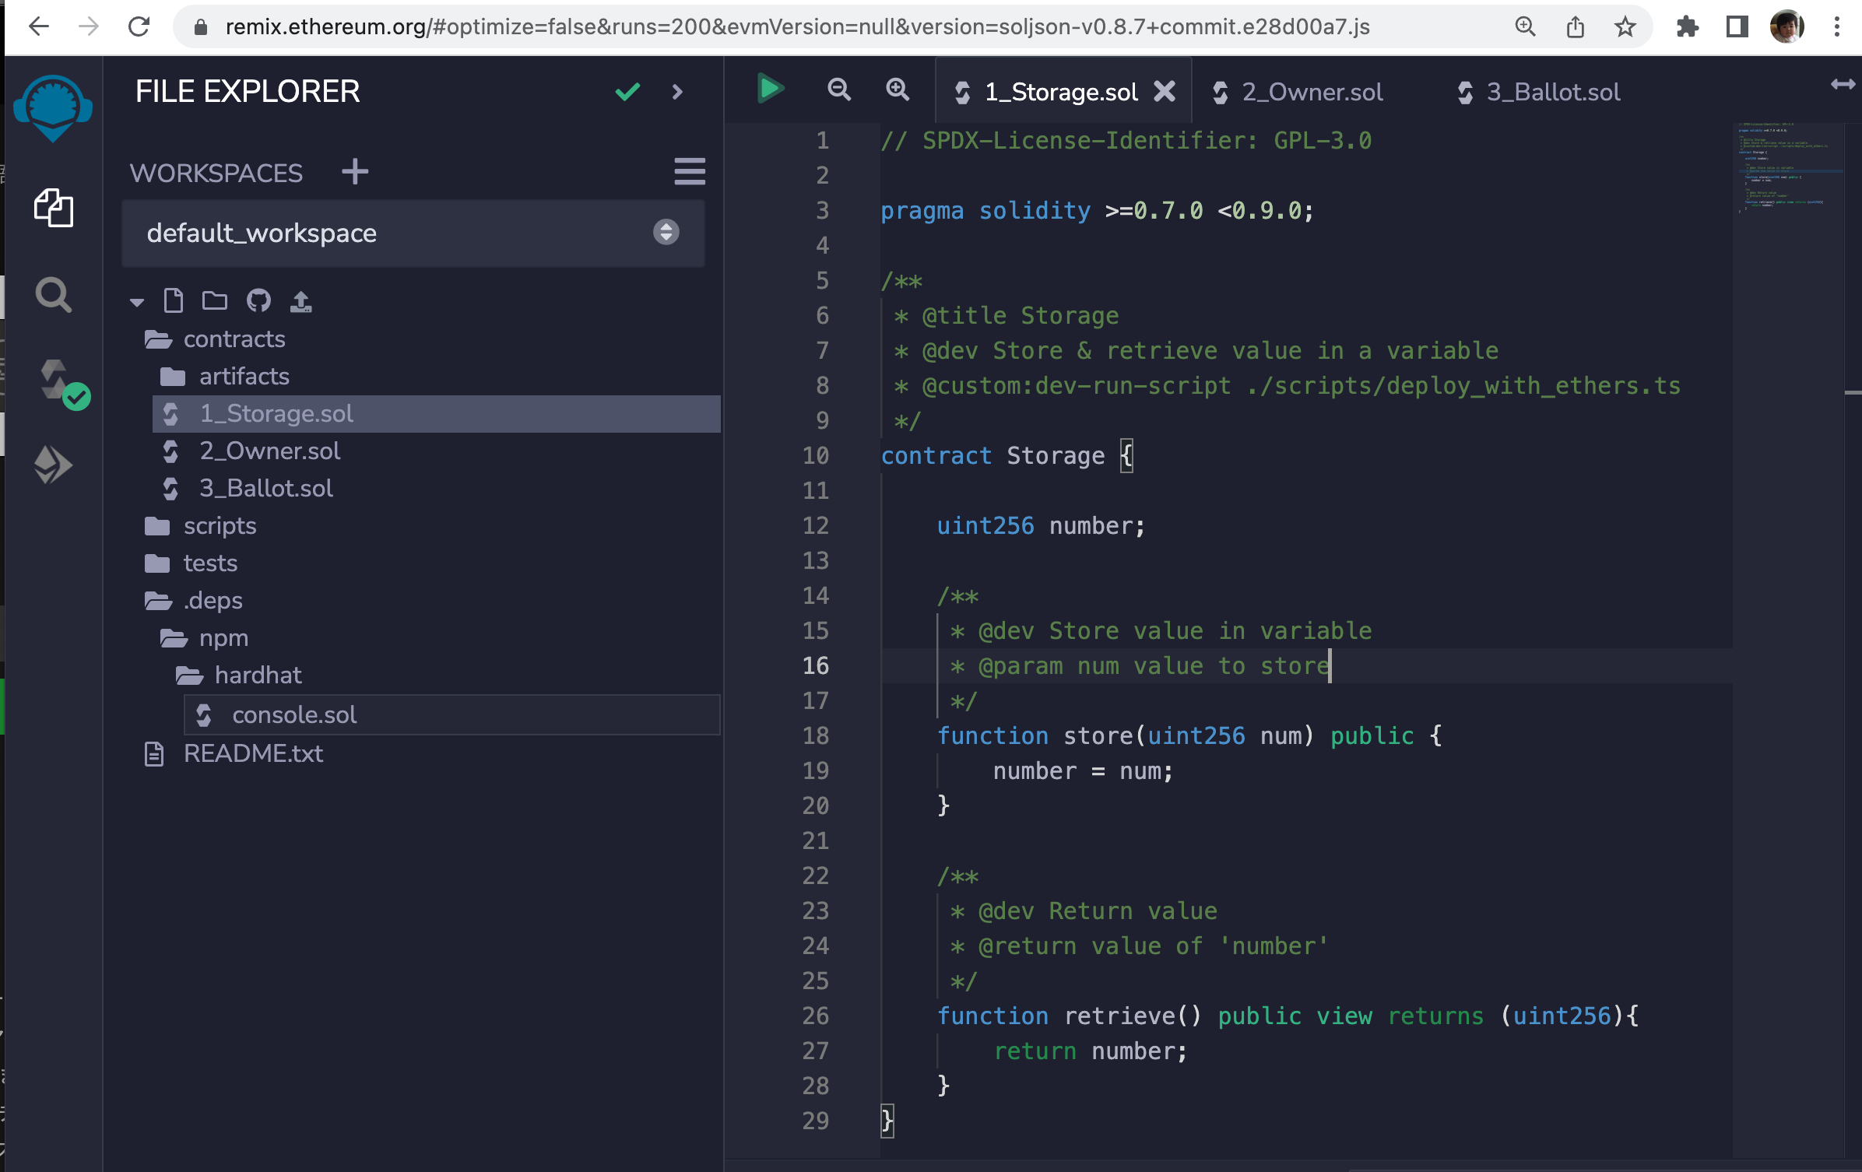This screenshot has height=1172, width=1862.
Task: Reload the page button
Action: click(139, 27)
